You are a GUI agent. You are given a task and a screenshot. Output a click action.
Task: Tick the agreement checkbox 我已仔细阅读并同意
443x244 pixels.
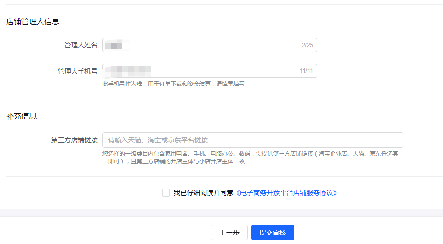[x=166, y=193]
